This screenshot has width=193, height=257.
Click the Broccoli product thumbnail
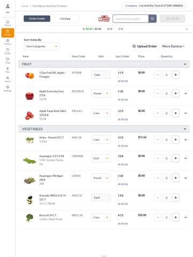29,218
